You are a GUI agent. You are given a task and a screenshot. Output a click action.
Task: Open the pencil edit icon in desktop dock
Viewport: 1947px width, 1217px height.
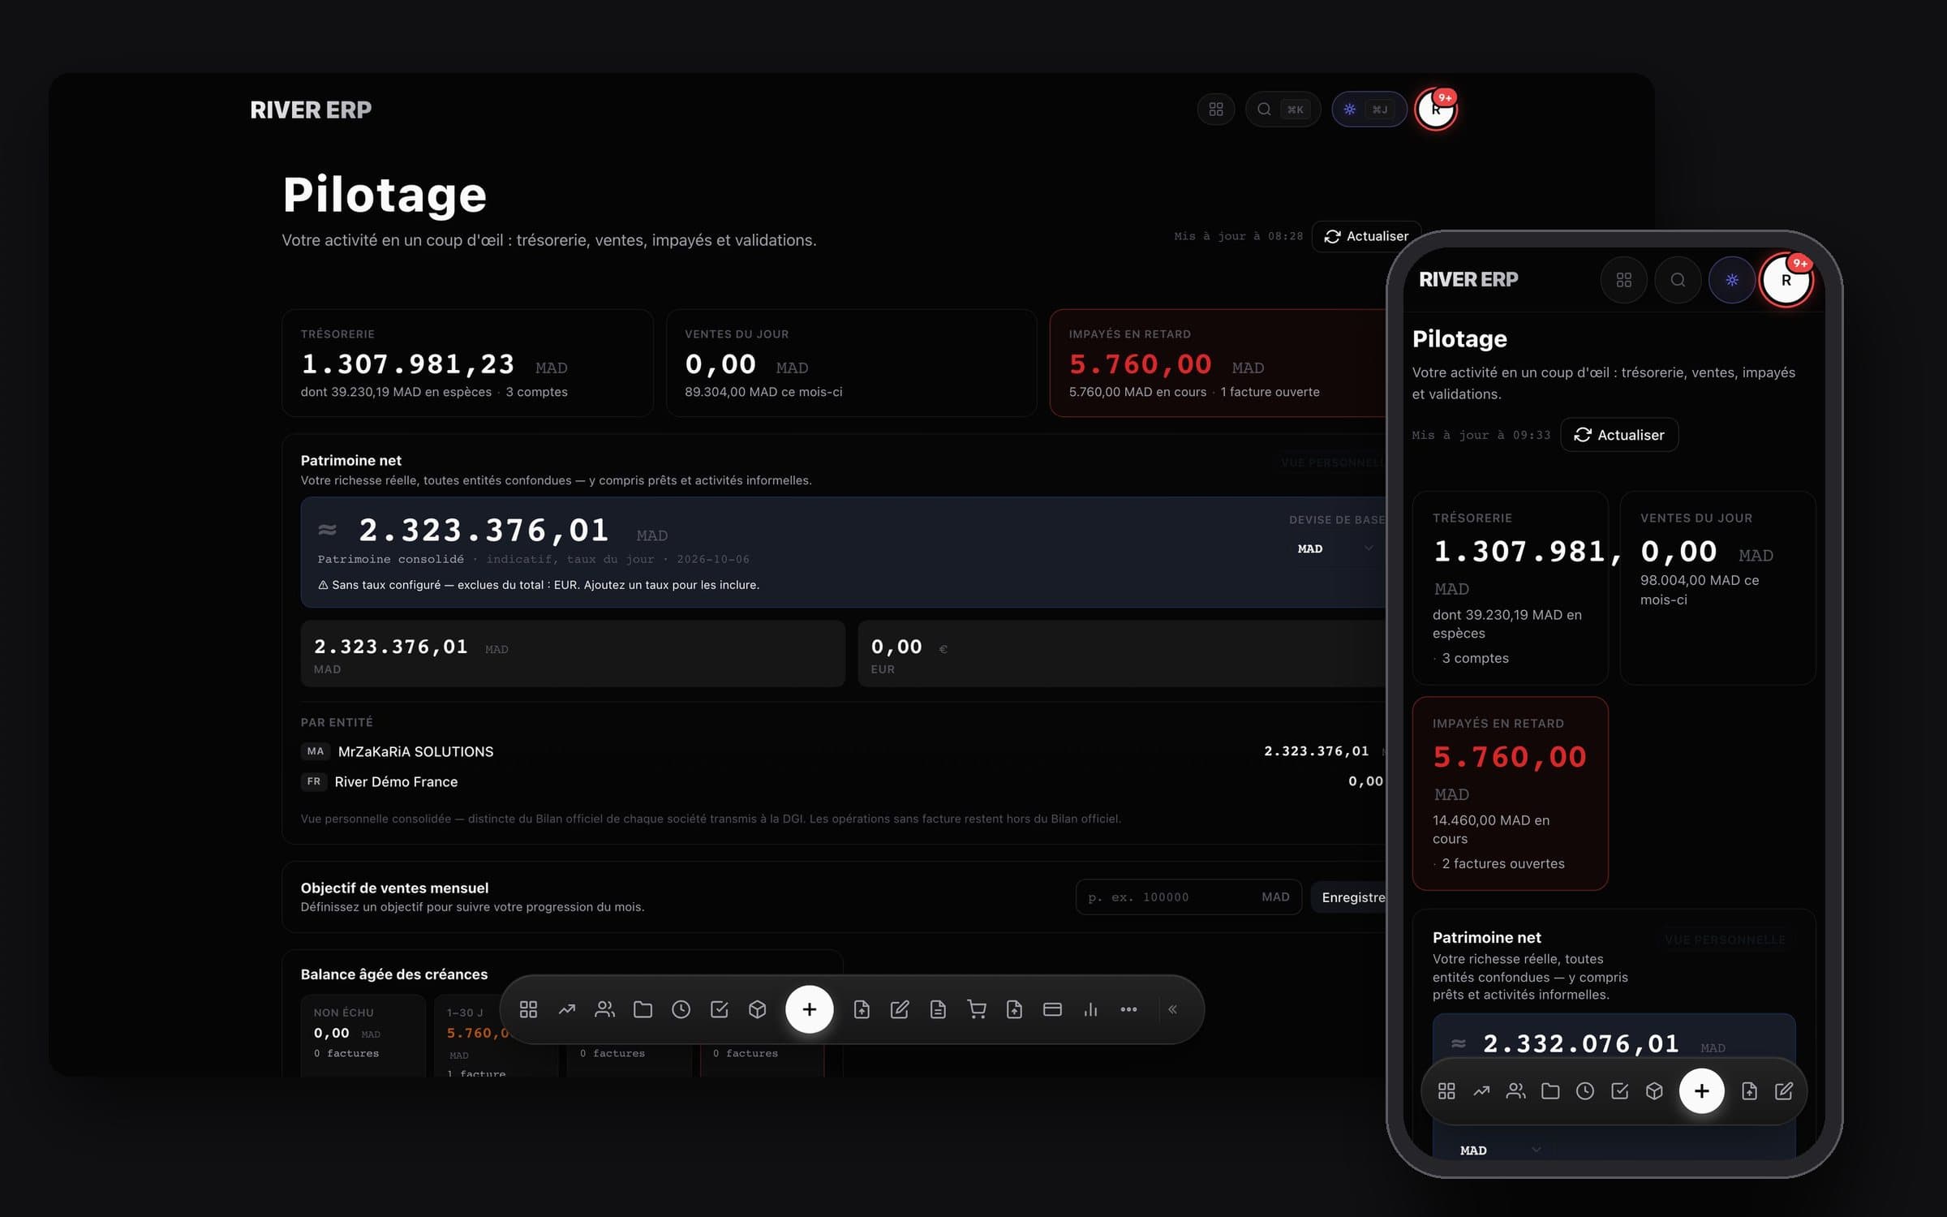click(x=899, y=1009)
